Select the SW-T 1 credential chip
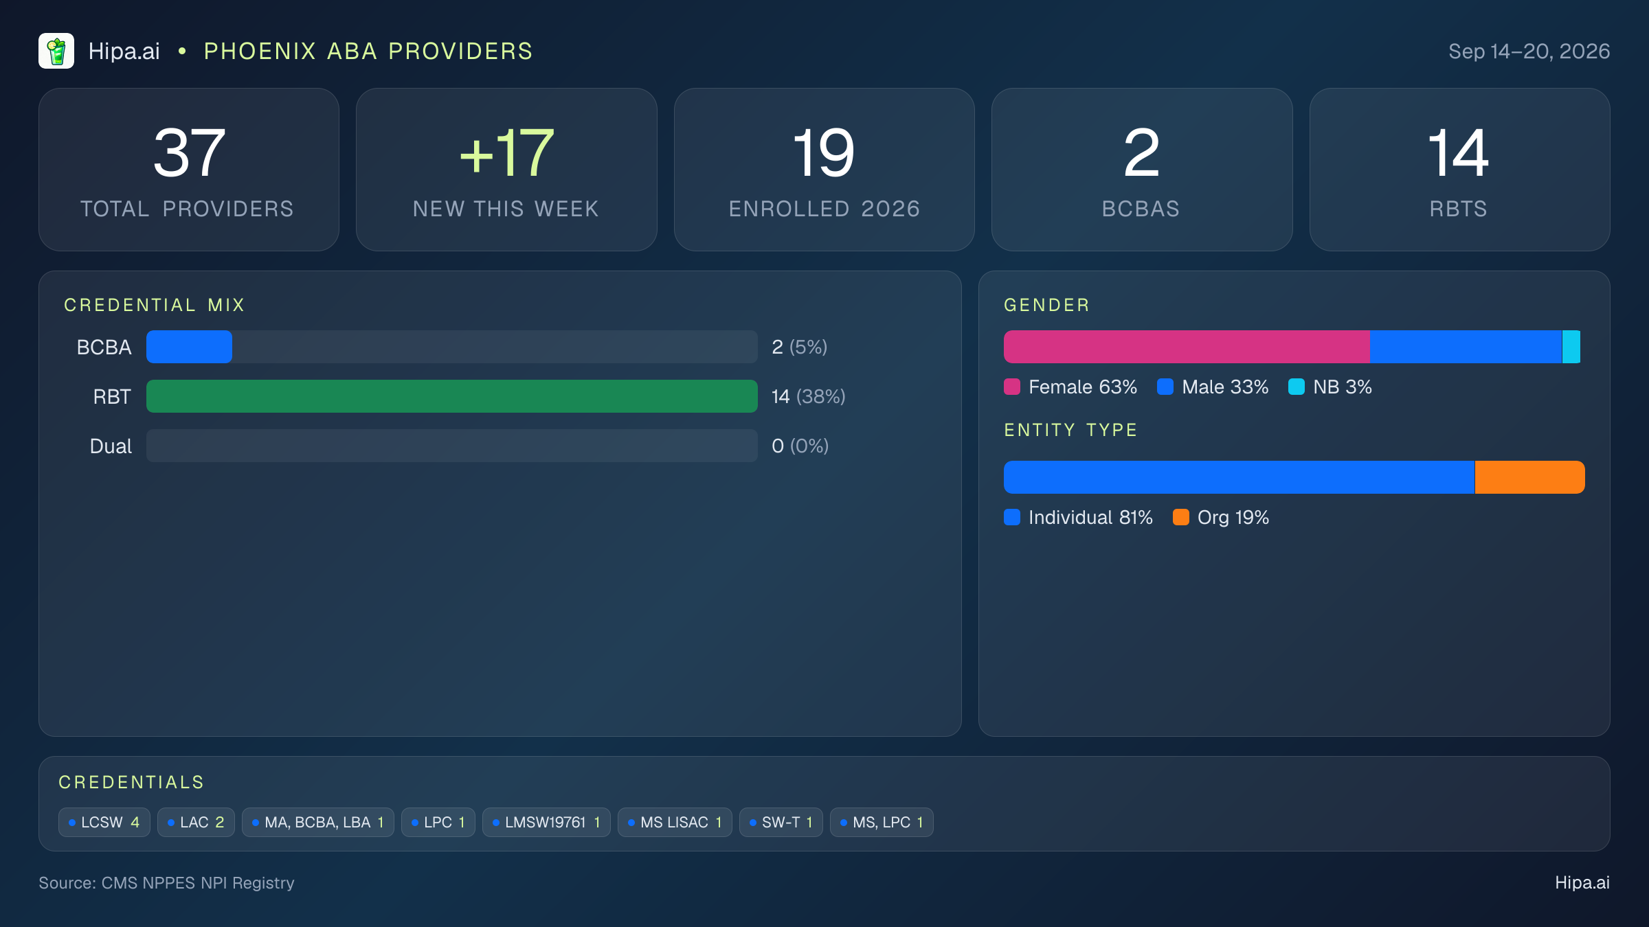The width and height of the screenshot is (1649, 927). point(781,822)
